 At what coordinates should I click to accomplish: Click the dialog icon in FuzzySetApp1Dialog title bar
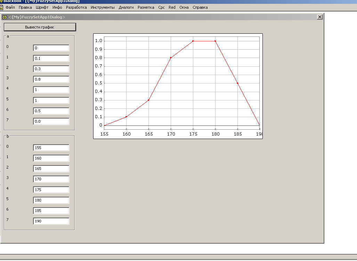(x=5, y=17)
